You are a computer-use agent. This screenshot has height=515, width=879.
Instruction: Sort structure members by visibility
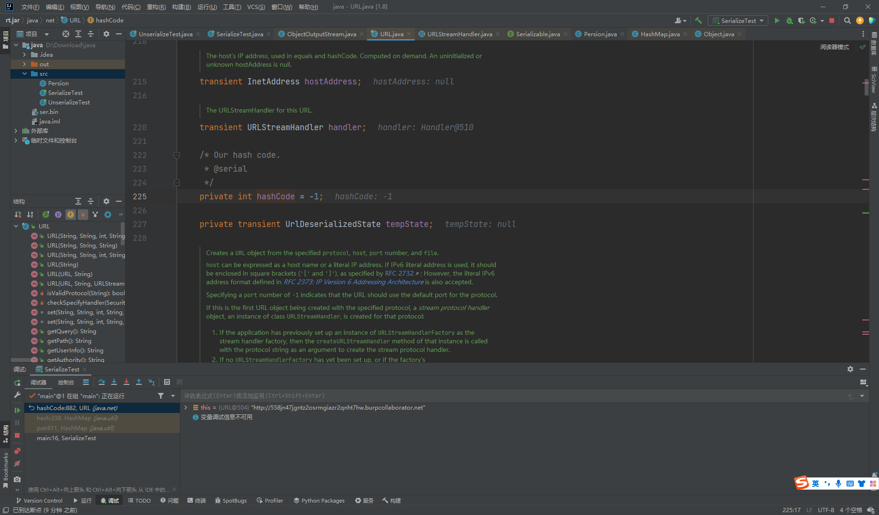[x=18, y=215]
